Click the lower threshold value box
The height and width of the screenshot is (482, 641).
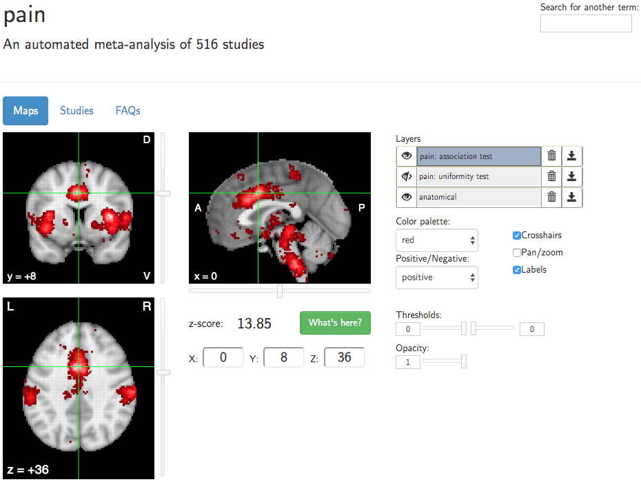408,329
